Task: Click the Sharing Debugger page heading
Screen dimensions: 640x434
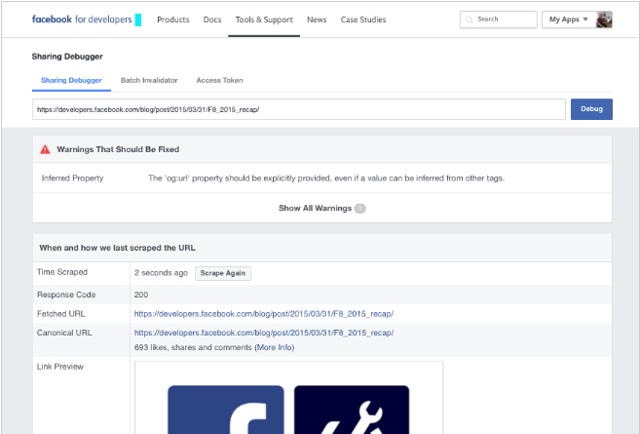Action: [x=67, y=57]
